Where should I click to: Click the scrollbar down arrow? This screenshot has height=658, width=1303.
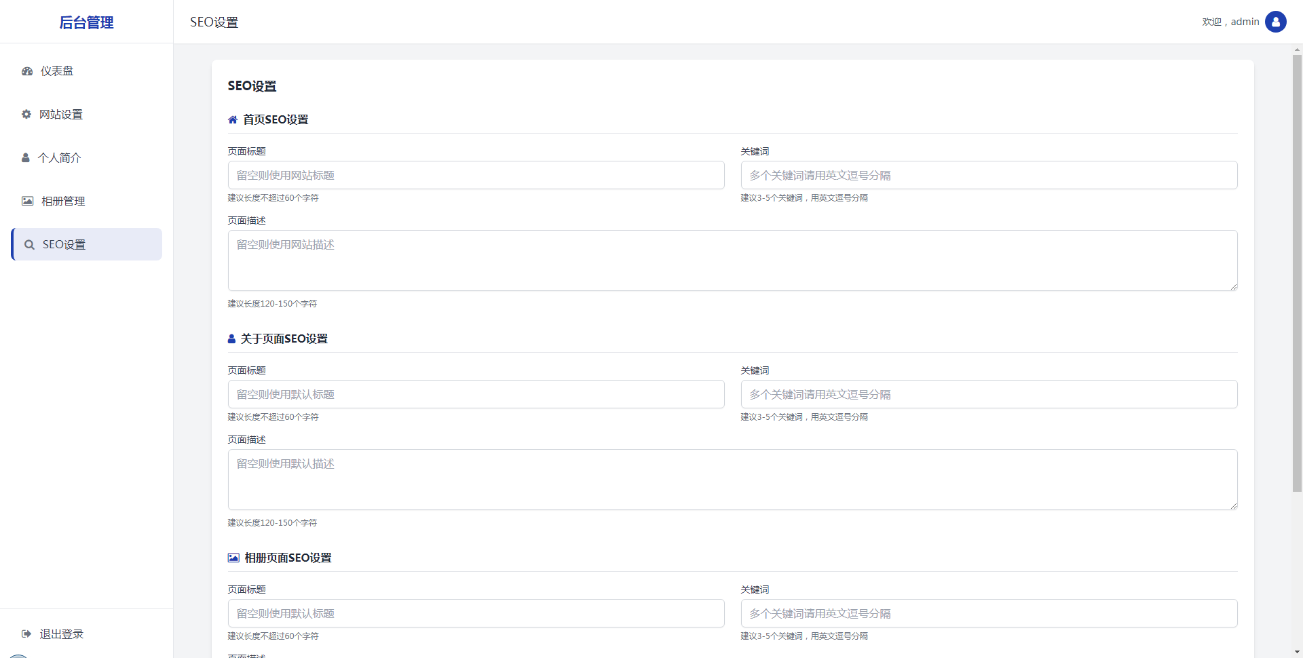click(x=1297, y=652)
